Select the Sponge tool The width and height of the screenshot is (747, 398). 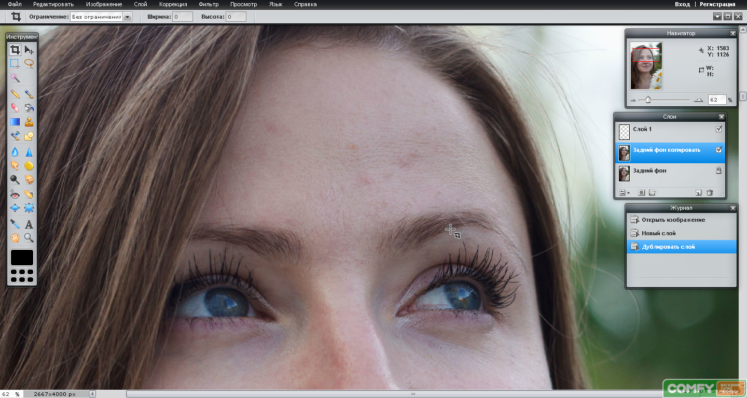coord(29,166)
